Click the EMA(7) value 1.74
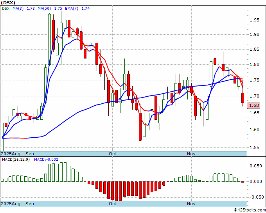 (x=86, y=8)
